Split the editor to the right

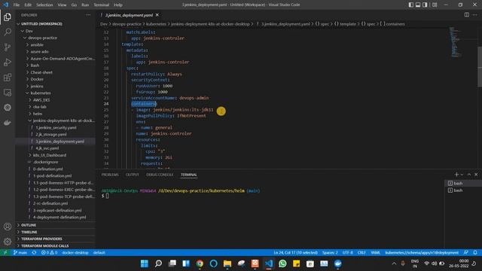(x=467, y=15)
